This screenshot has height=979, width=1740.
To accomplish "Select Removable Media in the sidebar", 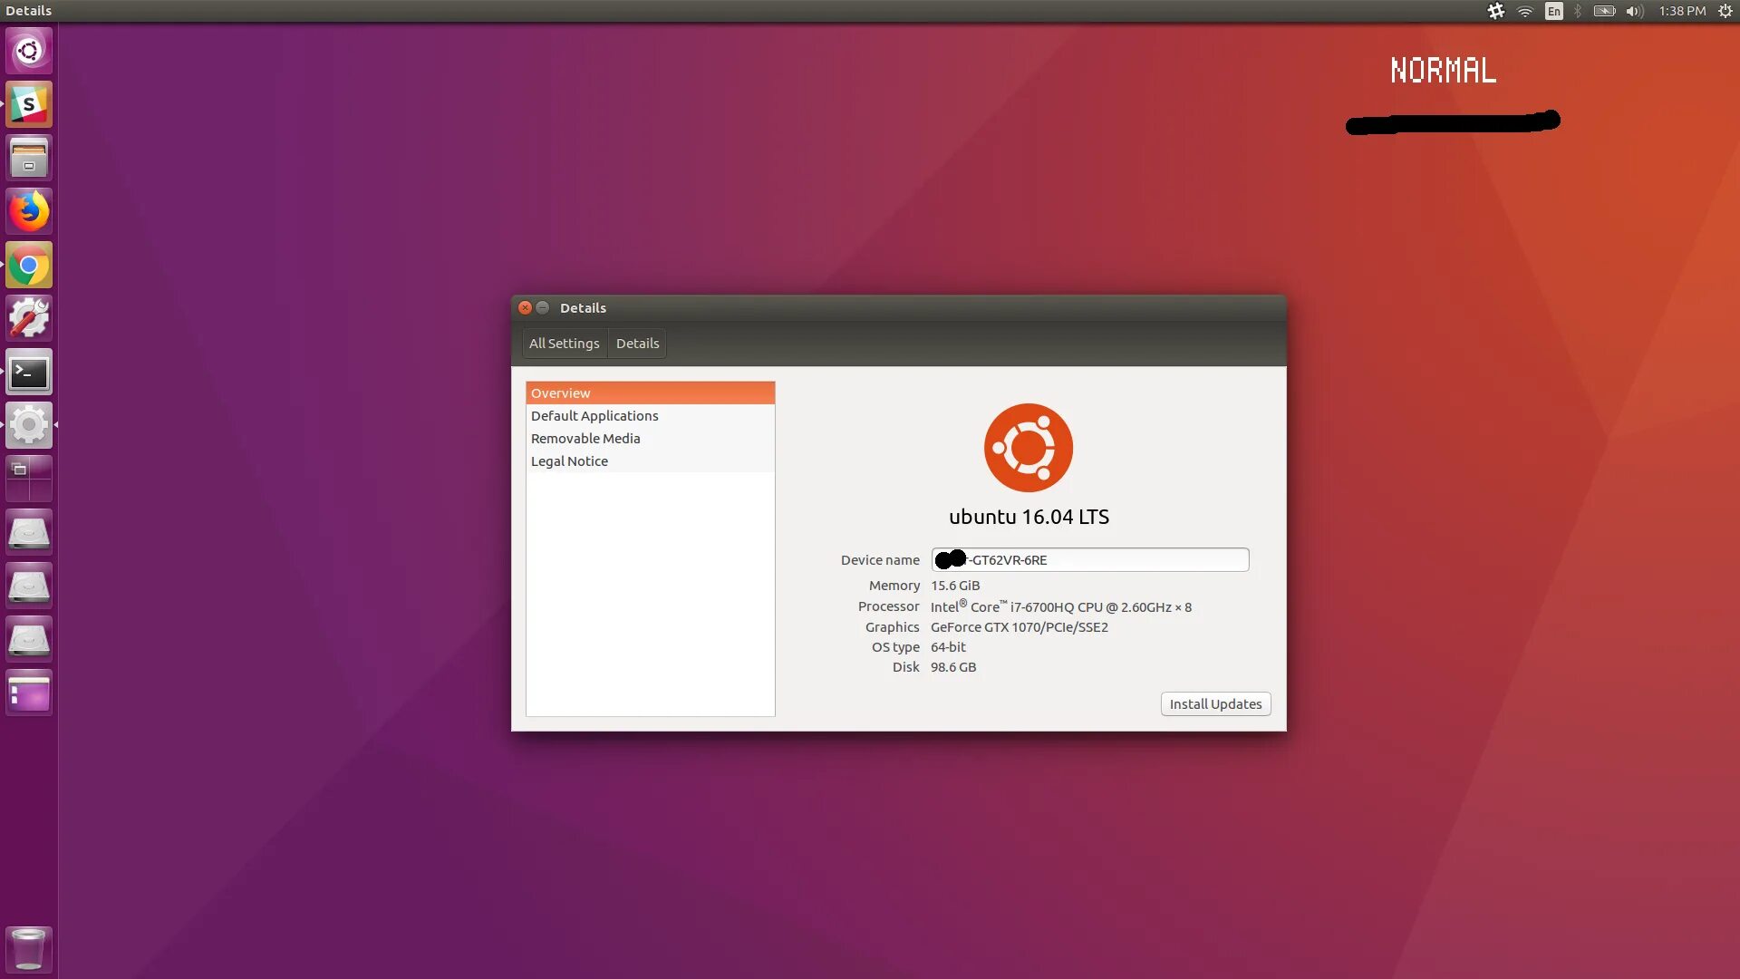I will click(650, 438).
